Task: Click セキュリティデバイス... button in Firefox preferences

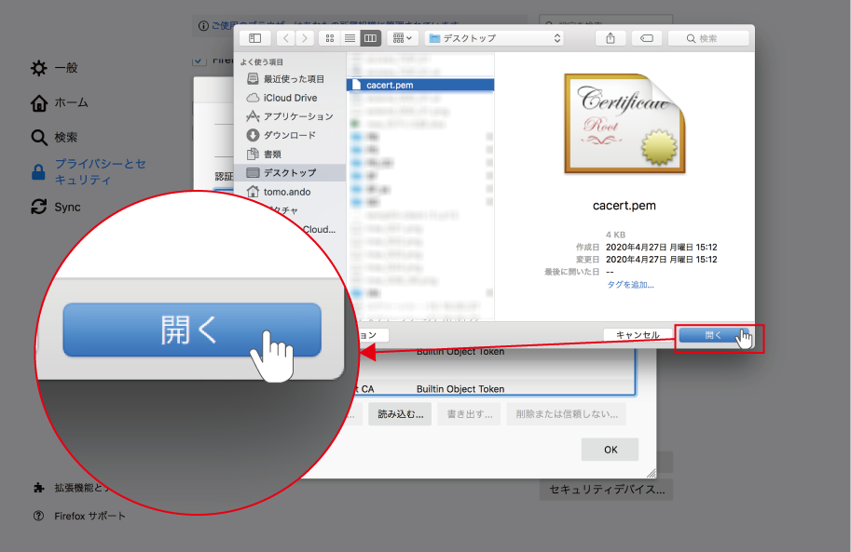Action: [x=606, y=490]
